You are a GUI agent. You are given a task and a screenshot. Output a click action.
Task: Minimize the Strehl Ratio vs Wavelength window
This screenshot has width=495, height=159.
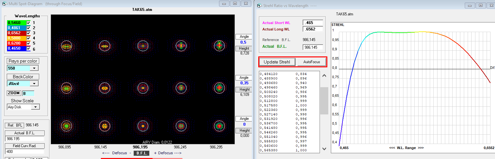(x=470, y=5)
